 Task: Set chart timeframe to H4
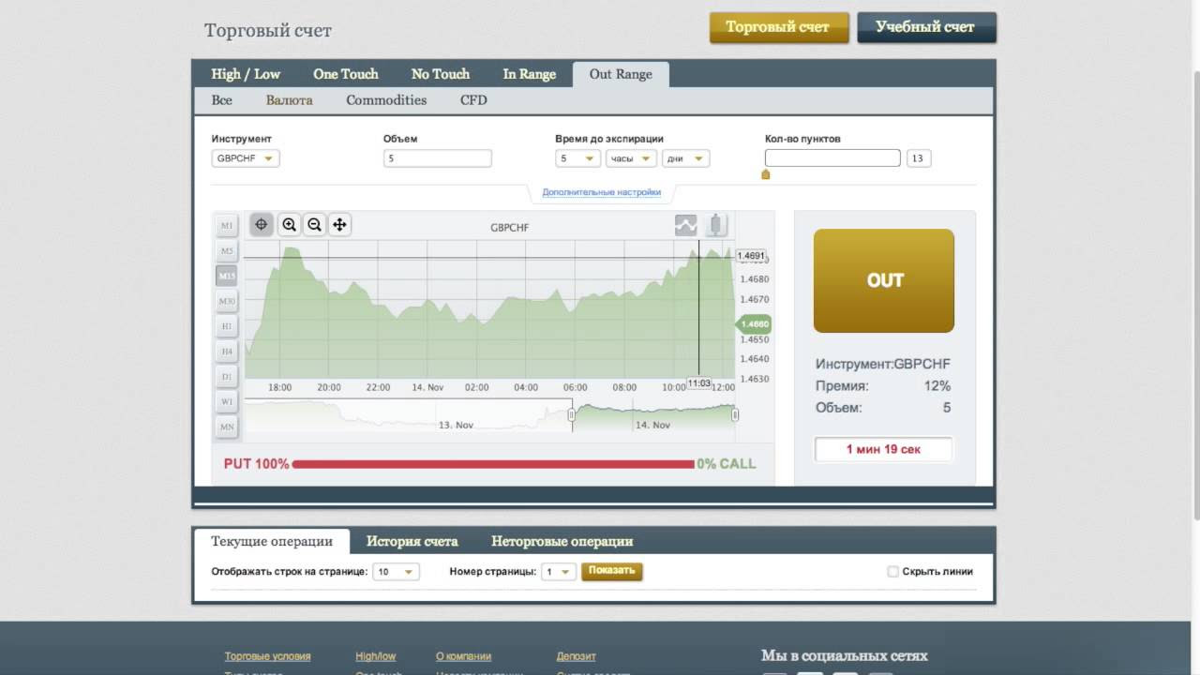227,352
